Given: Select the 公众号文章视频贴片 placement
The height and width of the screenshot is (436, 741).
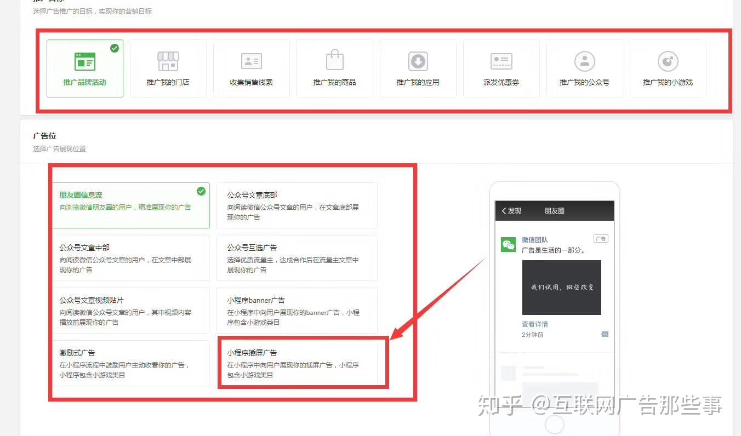Looking at the screenshot, I should pos(131,311).
